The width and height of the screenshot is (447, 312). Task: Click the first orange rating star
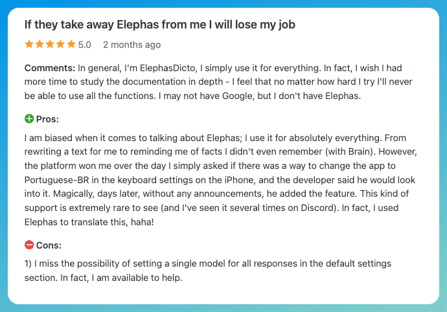click(x=29, y=45)
